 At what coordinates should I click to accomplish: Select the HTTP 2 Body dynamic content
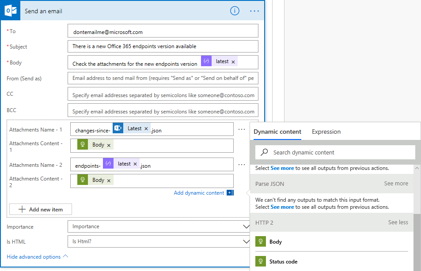(x=275, y=242)
